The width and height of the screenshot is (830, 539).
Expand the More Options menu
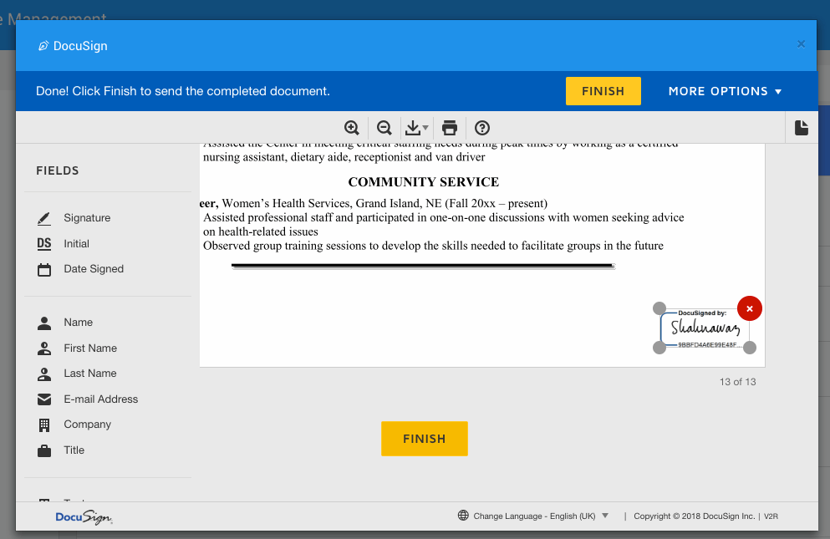click(725, 91)
